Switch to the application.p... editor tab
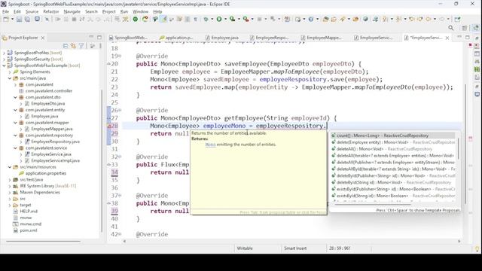This screenshot has height=271, width=482. pyautogui.click(x=175, y=38)
